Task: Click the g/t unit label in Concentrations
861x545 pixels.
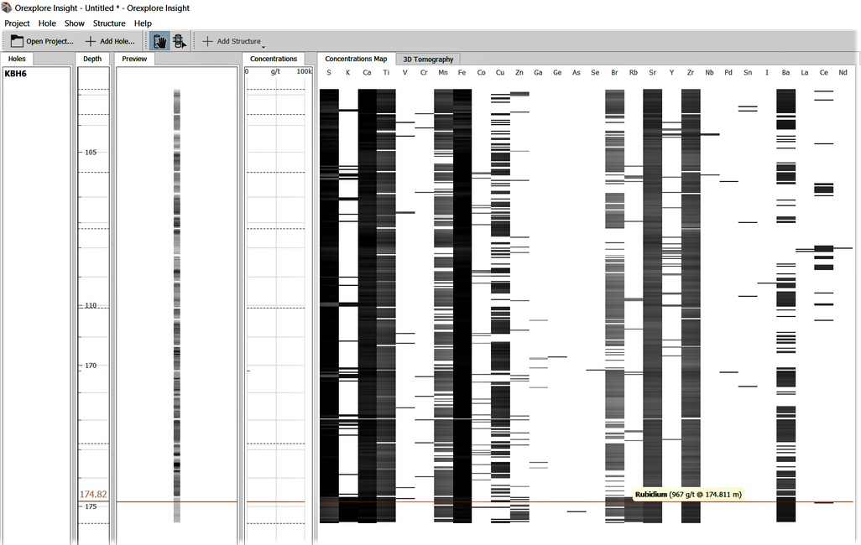Action: tap(275, 71)
